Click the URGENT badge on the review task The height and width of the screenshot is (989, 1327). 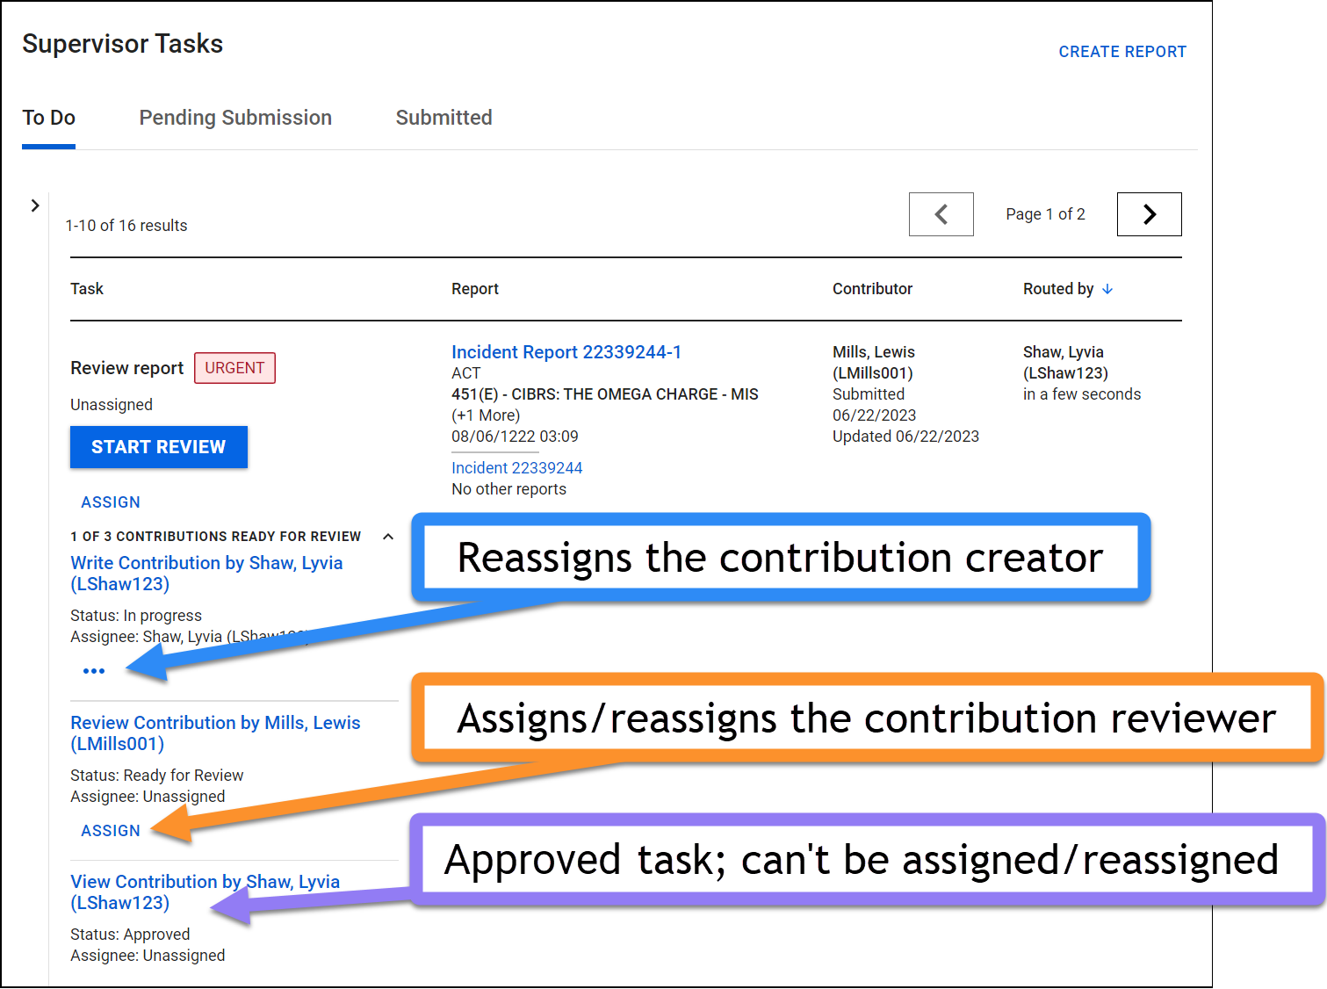tap(234, 368)
